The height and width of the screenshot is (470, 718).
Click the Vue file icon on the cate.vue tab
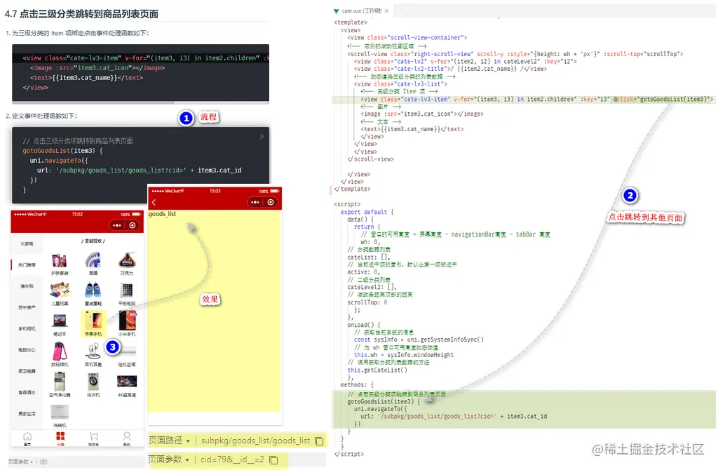pos(336,11)
